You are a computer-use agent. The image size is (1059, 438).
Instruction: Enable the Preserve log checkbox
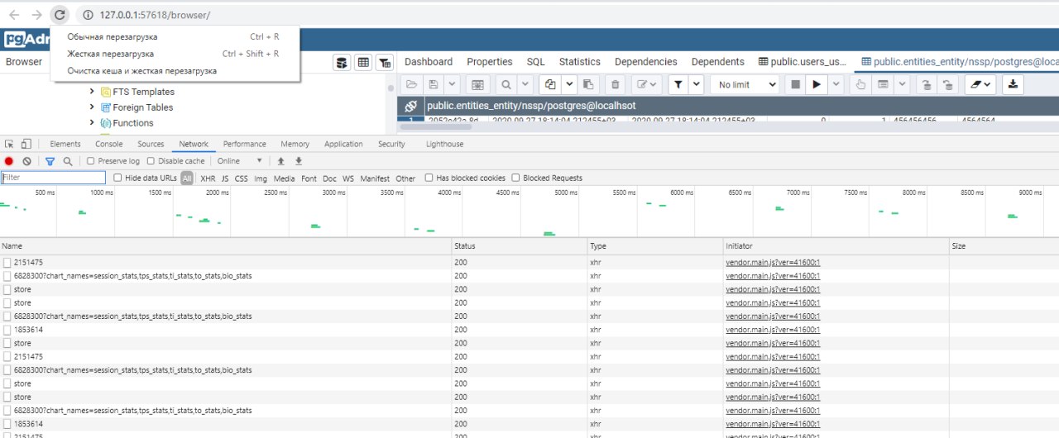tap(91, 161)
